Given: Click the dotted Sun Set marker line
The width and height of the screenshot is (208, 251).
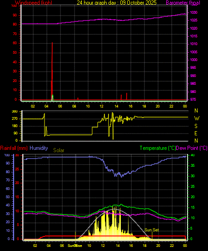Looking at the screenshot, I should pyautogui.click(x=152, y=236).
